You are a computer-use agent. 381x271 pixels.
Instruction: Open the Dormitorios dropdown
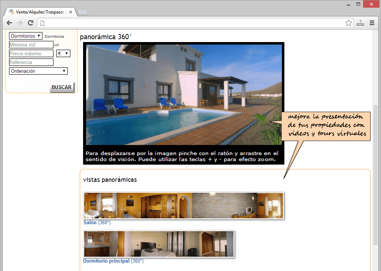coord(26,36)
